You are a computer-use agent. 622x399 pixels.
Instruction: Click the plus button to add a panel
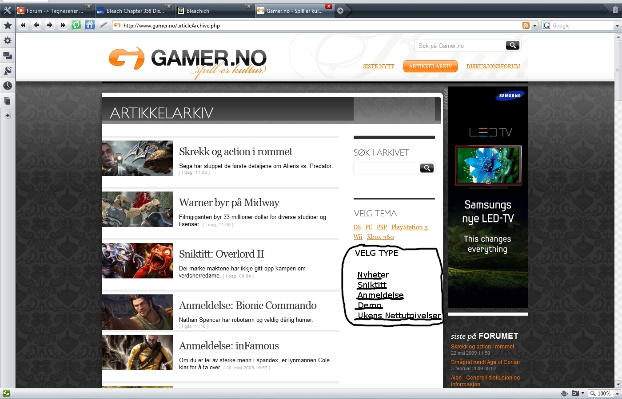8,116
